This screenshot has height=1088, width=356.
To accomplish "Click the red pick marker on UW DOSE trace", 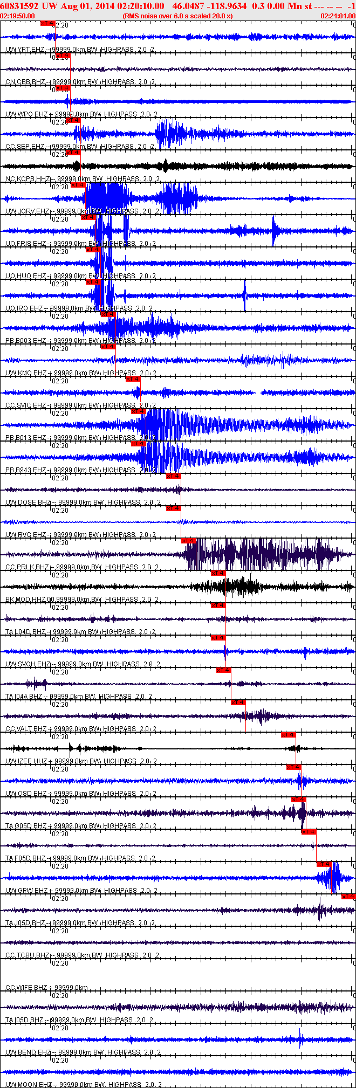I will click(x=173, y=476).
